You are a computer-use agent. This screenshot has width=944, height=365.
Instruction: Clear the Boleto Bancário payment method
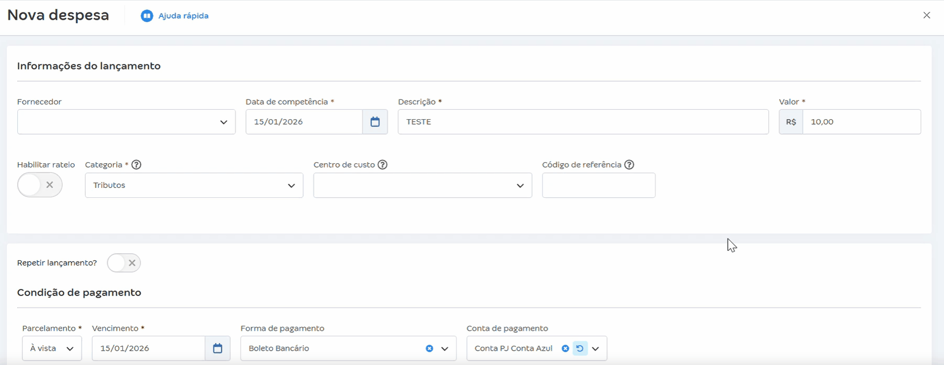(x=429, y=349)
